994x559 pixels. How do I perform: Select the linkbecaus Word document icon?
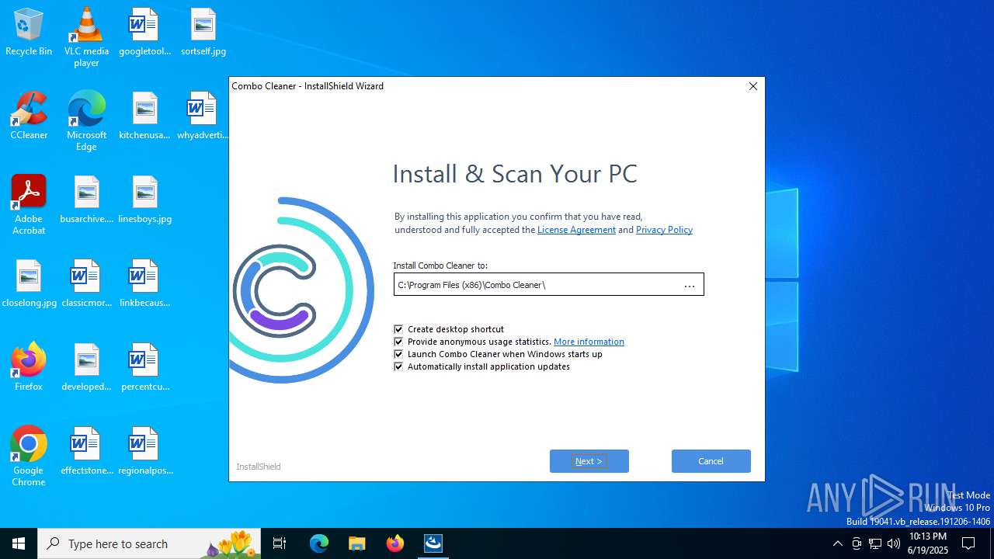coord(144,283)
